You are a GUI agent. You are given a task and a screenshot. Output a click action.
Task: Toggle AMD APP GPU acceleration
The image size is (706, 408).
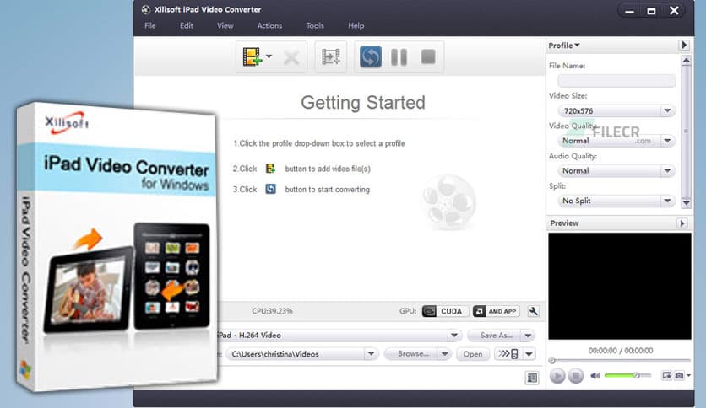pos(497,311)
